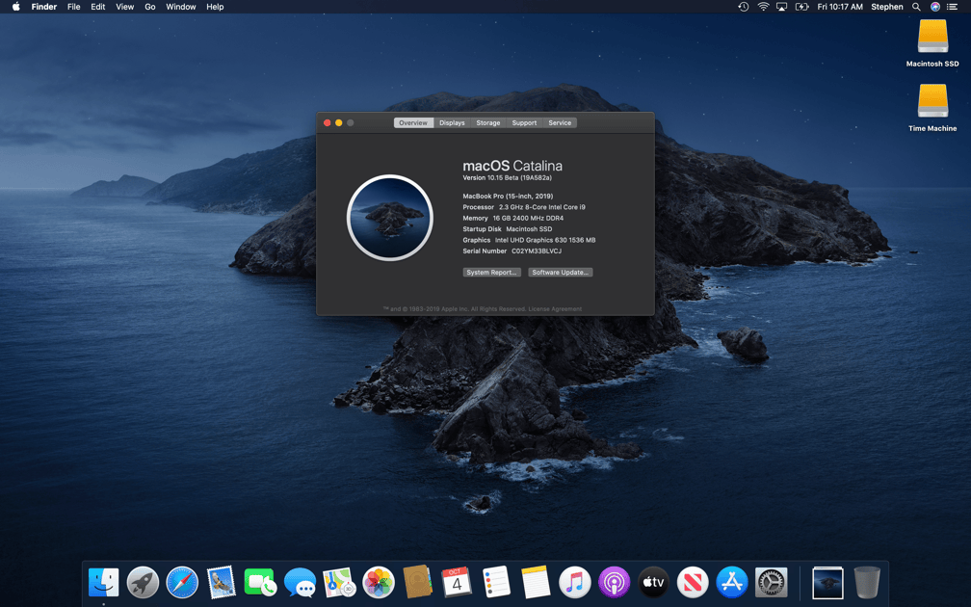Select Time Machine drive on desktop
The height and width of the screenshot is (607, 971).
pos(932,108)
